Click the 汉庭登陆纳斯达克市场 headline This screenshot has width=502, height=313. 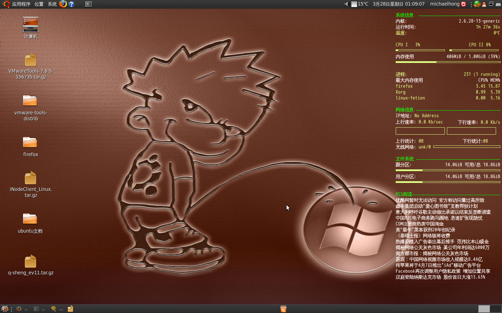pyautogui.click(x=440, y=277)
